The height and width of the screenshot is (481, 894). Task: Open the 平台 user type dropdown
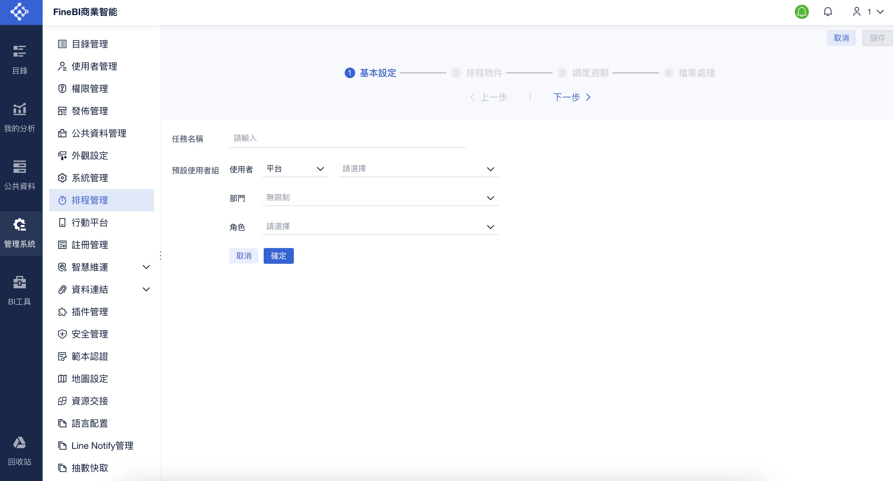tap(295, 169)
